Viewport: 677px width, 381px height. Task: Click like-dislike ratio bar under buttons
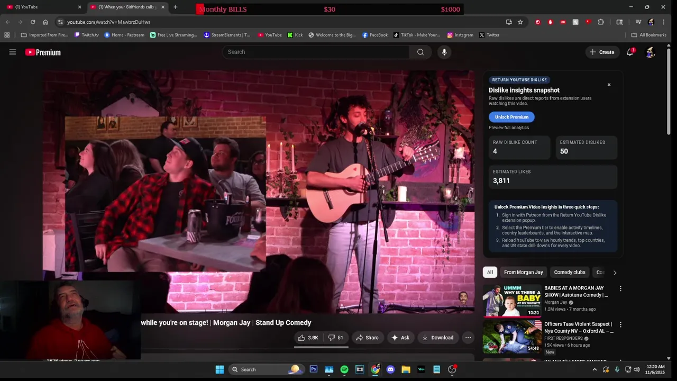[x=321, y=347]
